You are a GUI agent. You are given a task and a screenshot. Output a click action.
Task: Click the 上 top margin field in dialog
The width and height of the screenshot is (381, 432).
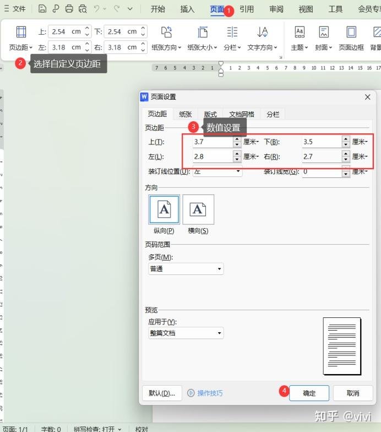tap(213, 142)
